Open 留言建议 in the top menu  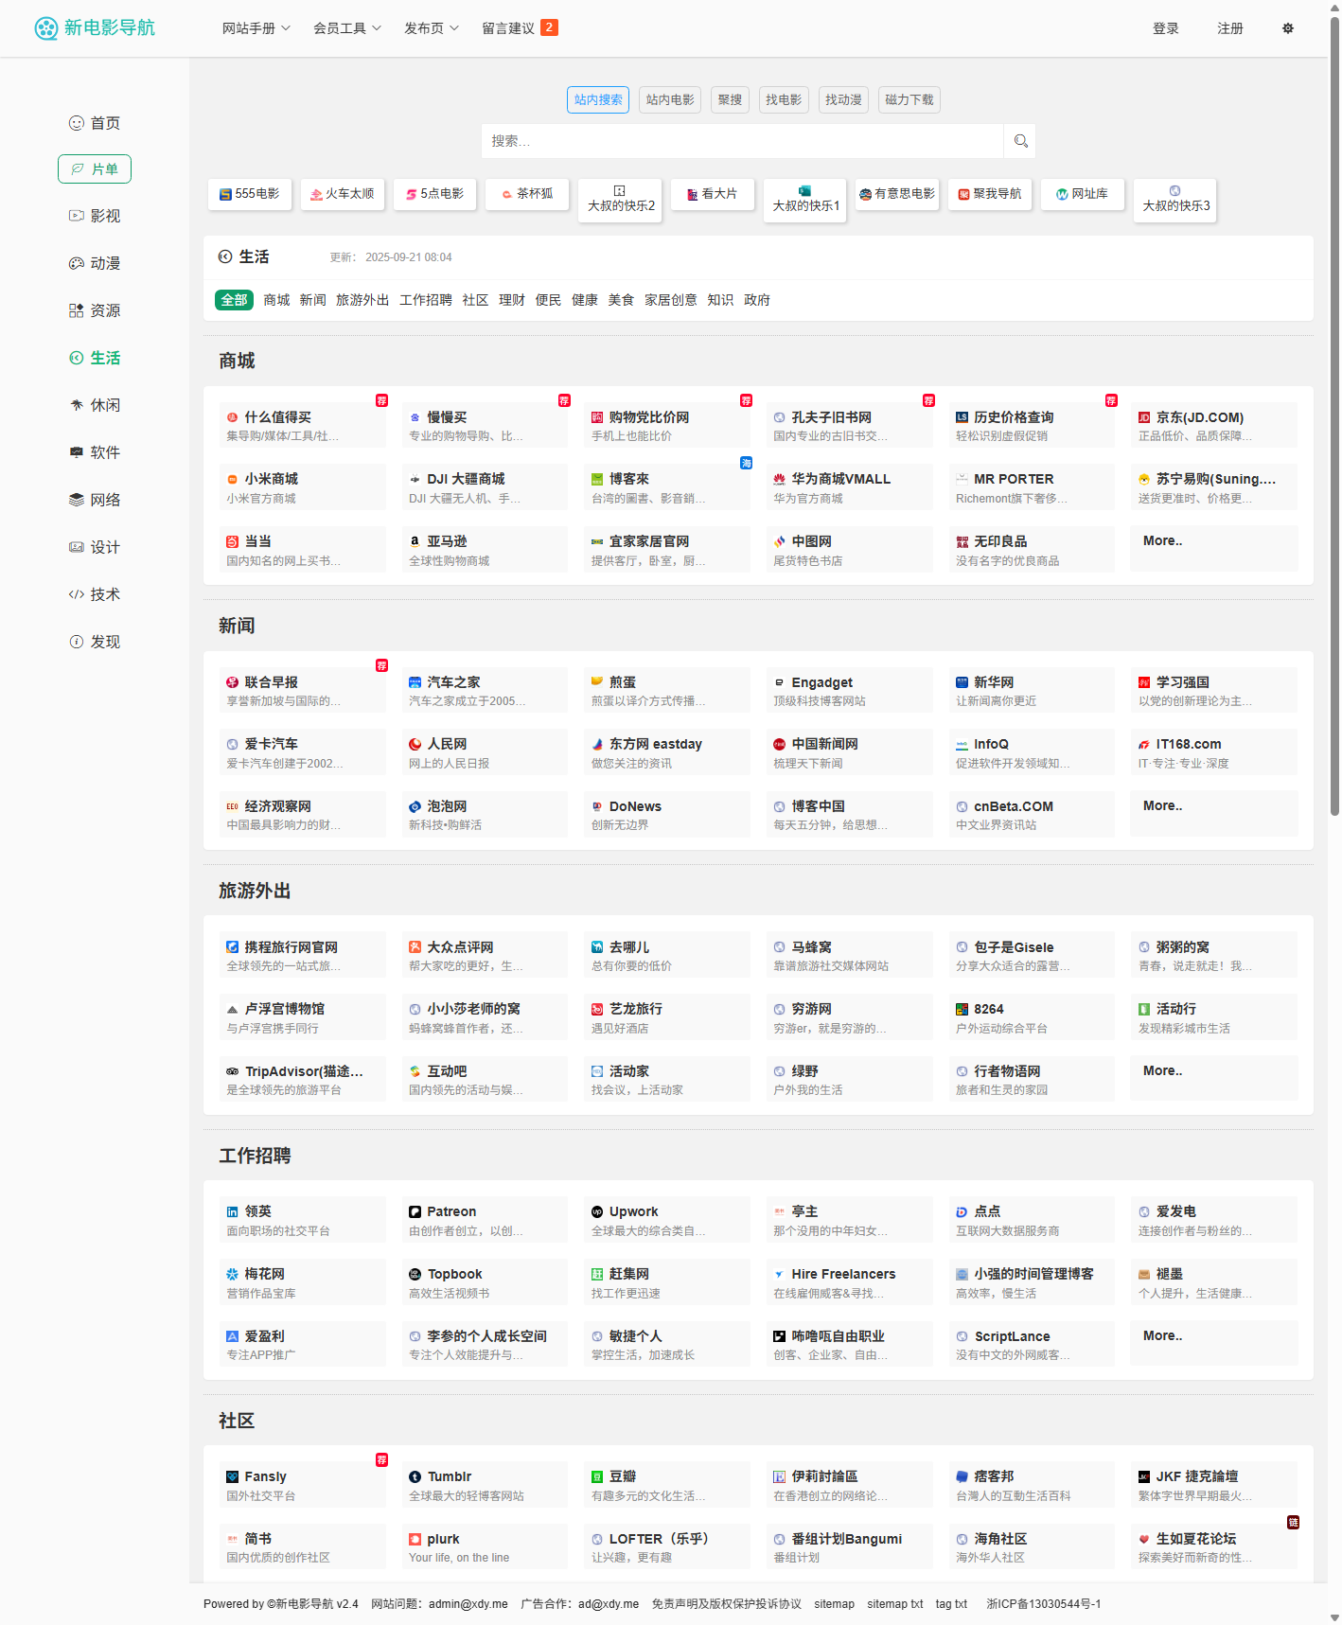pos(520,28)
